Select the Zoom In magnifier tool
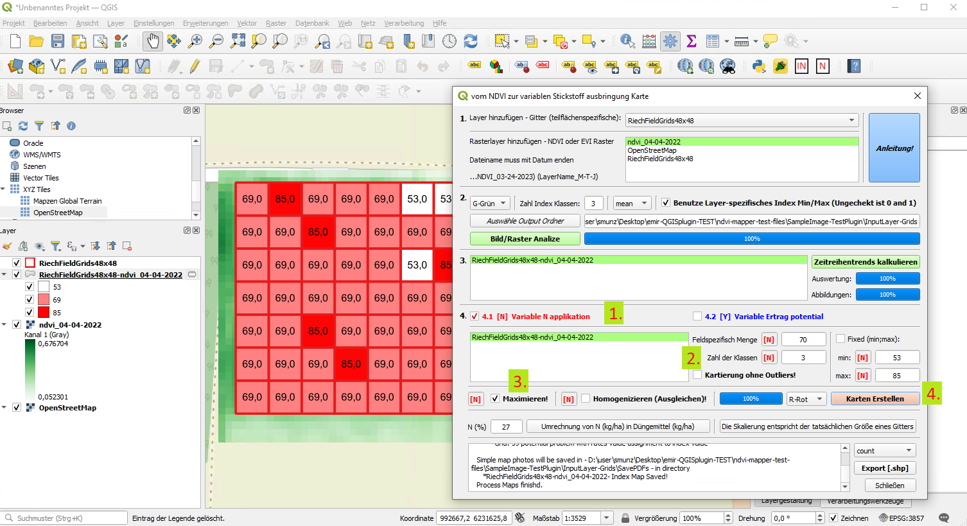The image size is (967, 526). 195,42
